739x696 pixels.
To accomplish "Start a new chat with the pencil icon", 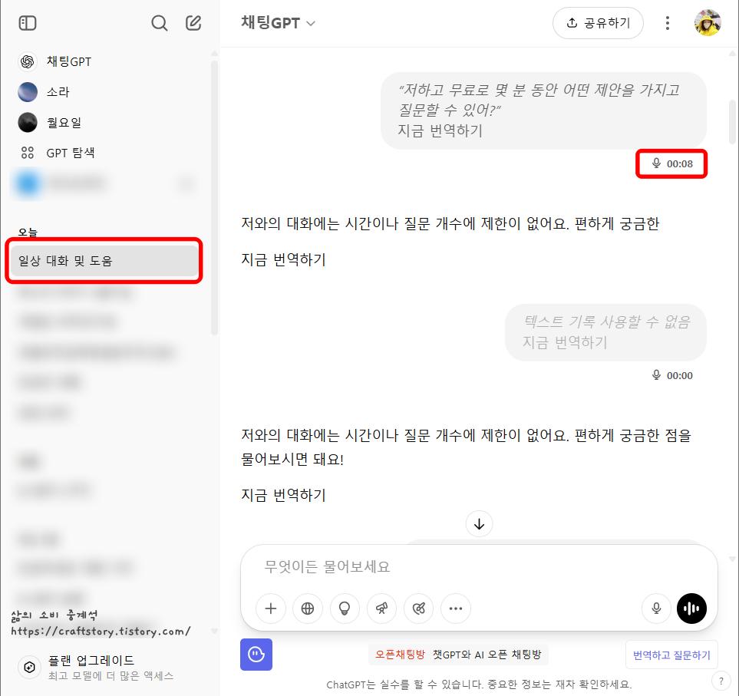I will pos(193,22).
